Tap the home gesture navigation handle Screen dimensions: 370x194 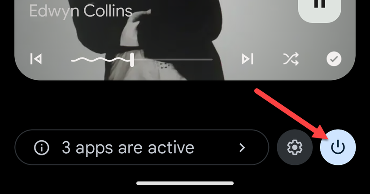[x=185, y=183]
